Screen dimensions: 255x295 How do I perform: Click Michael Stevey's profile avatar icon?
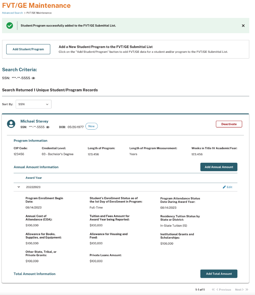pyautogui.click(x=11, y=124)
